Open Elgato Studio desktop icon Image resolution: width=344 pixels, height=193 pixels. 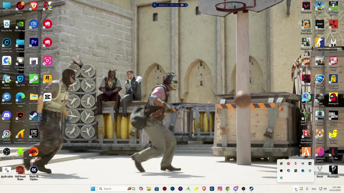pyautogui.click(x=48, y=62)
